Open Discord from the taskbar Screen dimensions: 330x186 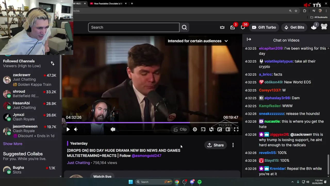(x=192, y=182)
